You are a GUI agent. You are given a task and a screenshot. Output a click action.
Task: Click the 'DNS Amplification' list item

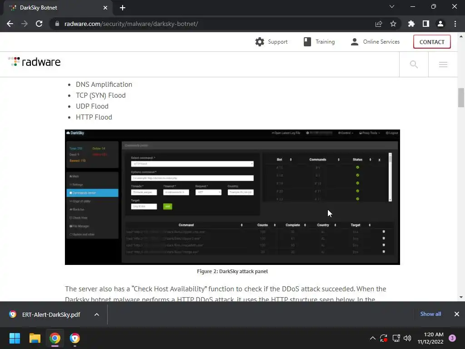point(104,85)
